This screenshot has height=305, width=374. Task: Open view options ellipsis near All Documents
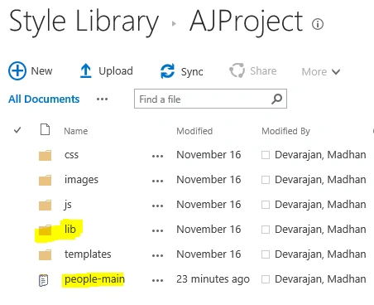[x=102, y=99]
